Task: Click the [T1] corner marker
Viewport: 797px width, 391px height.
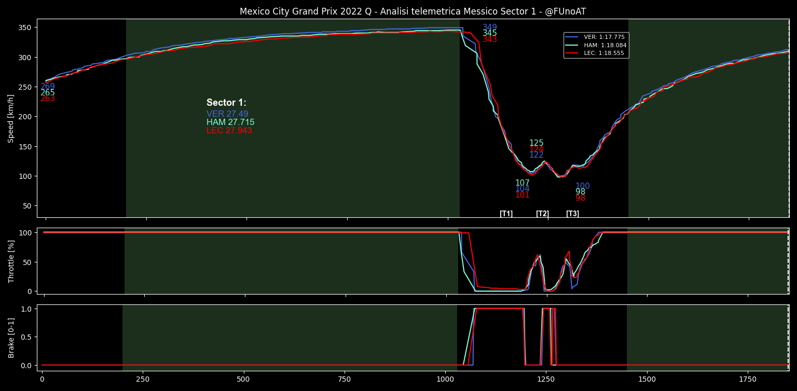Action: [506, 214]
